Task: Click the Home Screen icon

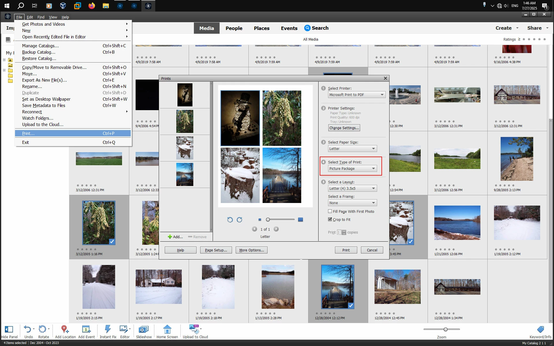Action: click(x=167, y=330)
